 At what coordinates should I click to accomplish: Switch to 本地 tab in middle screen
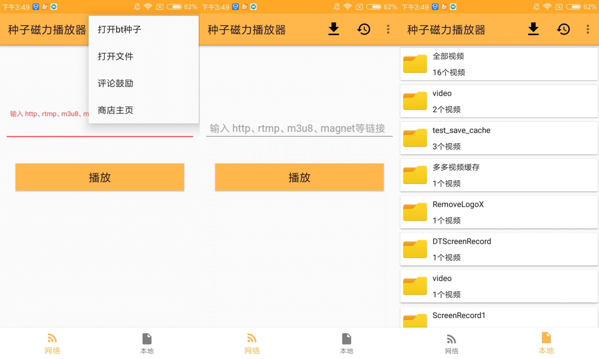pos(347,343)
